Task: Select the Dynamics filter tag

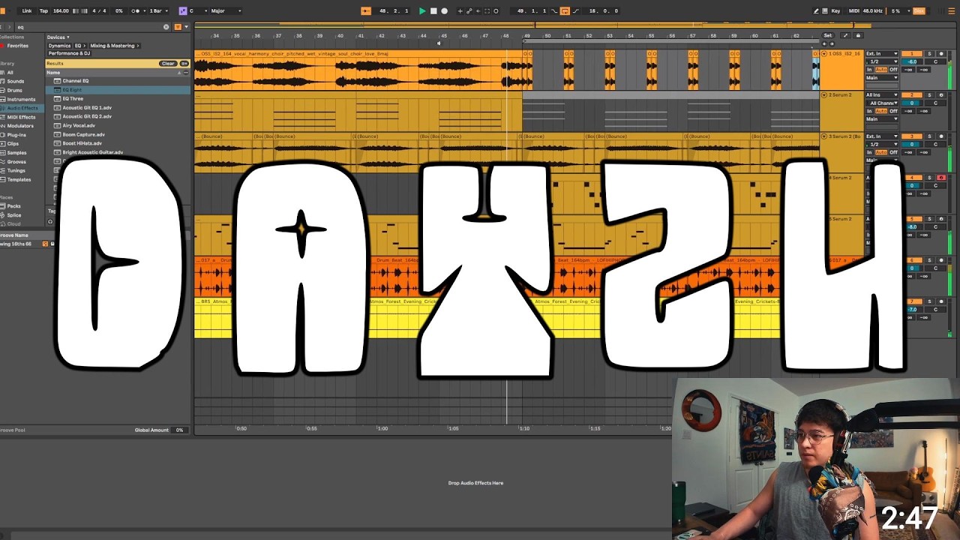Action: 59,46
